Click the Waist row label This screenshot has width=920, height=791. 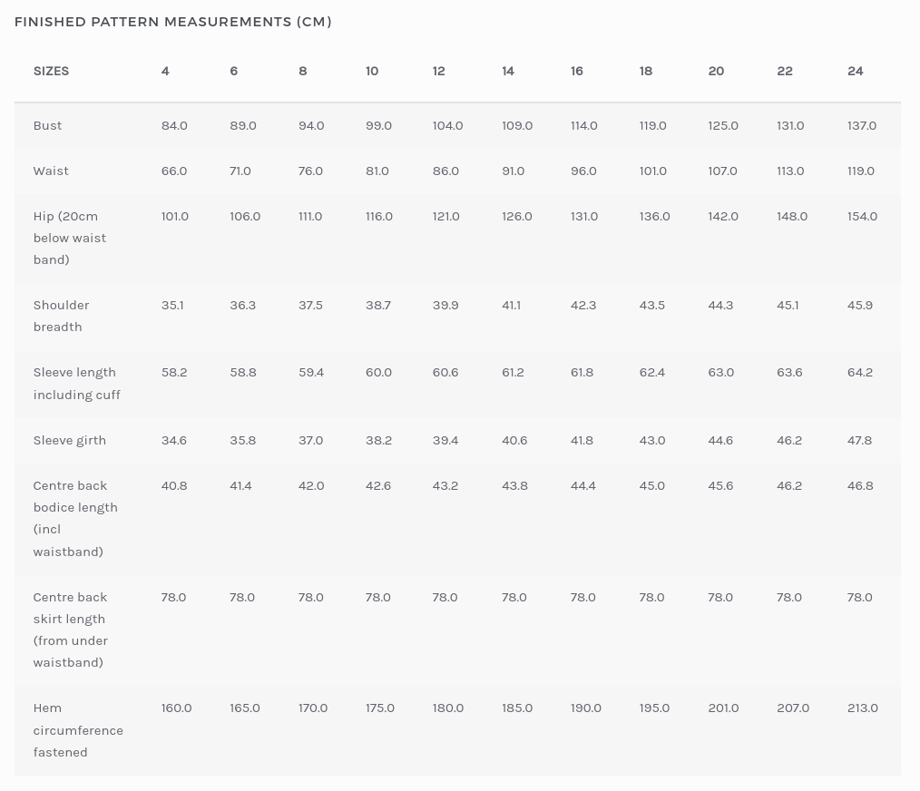coord(51,171)
